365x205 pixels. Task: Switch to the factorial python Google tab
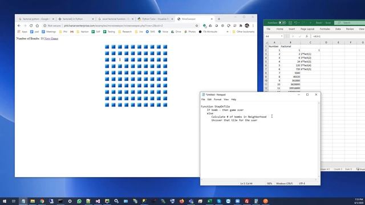pos(36,19)
